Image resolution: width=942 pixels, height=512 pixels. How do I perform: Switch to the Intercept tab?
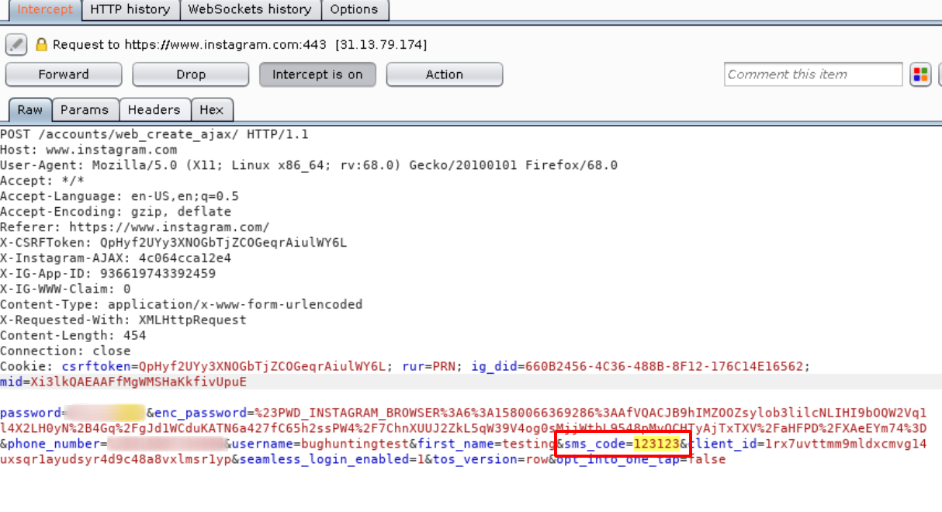click(45, 10)
